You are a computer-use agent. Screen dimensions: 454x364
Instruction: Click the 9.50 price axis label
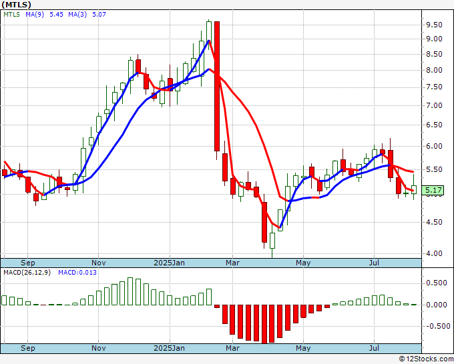point(434,25)
